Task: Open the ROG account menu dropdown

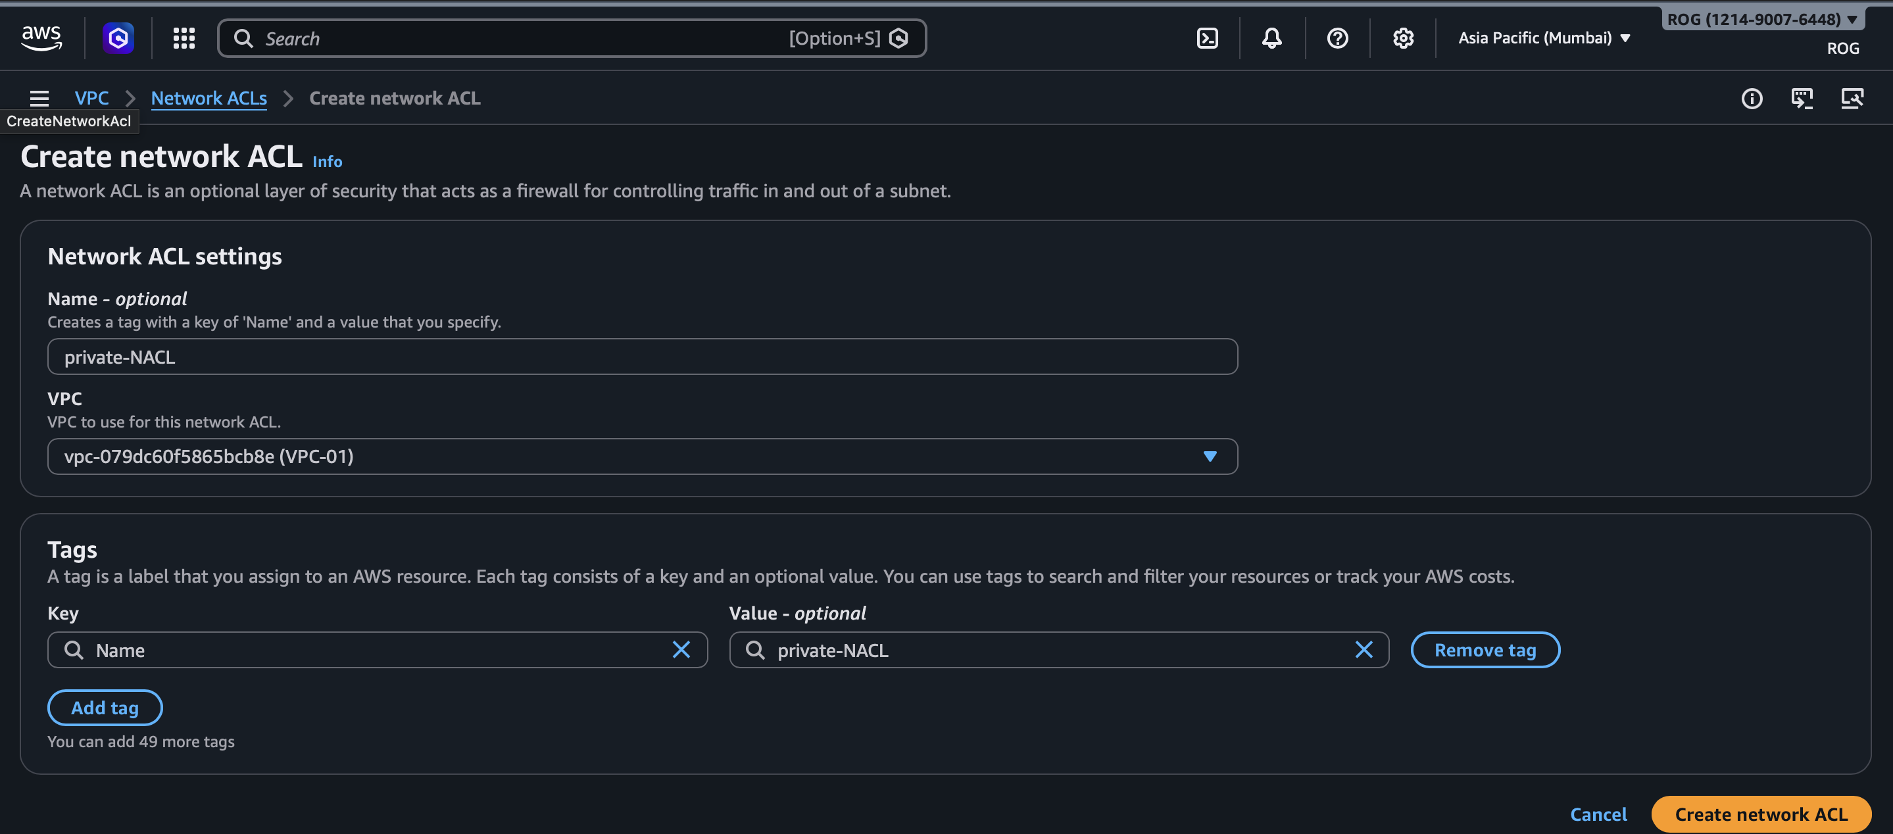Action: 1761,19
